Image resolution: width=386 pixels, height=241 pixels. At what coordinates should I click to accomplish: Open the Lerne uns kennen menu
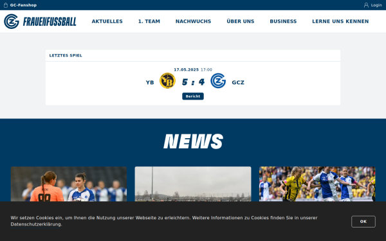(x=340, y=21)
